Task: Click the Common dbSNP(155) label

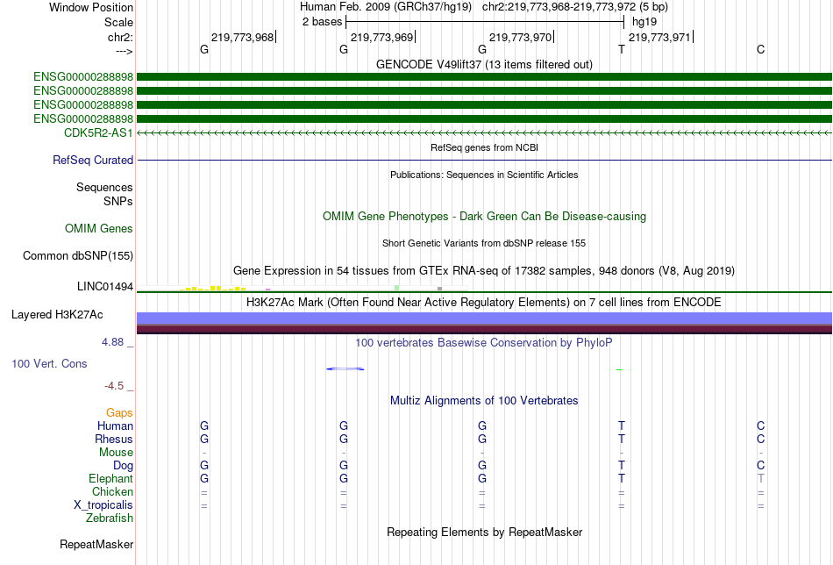Action: pyautogui.click(x=78, y=255)
